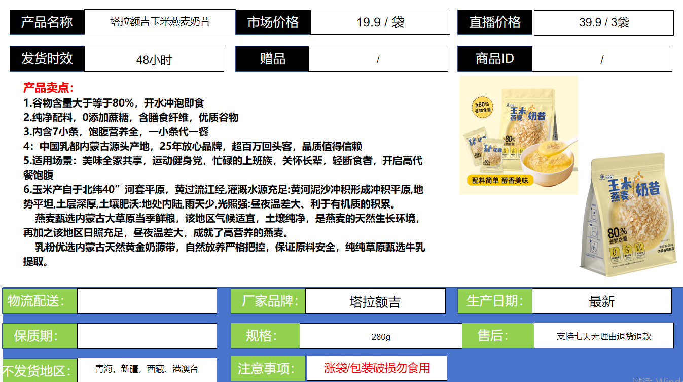Click the empty cell beside 保质期
The height and width of the screenshot is (382, 683).
tap(147, 336)
